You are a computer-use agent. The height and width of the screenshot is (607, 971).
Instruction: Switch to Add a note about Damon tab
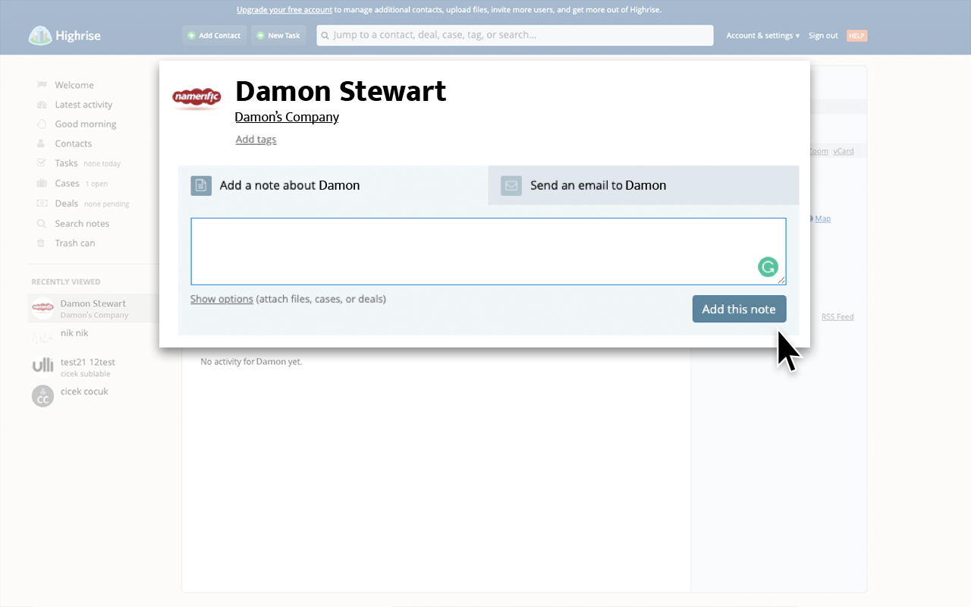289,185
